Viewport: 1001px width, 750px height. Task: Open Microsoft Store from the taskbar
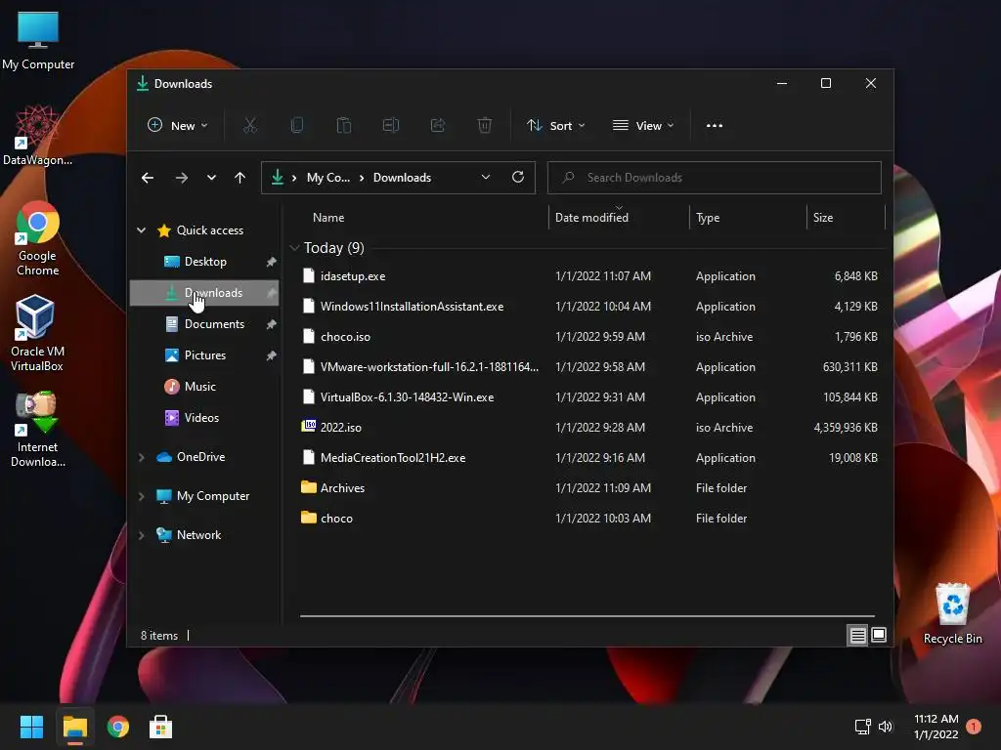(x=161, y=727)
